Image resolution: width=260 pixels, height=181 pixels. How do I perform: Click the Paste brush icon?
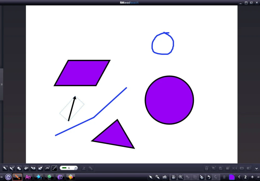pyautogui.click(x=202, y=177)
